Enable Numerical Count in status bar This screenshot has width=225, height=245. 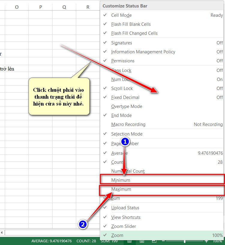[162, 171]
